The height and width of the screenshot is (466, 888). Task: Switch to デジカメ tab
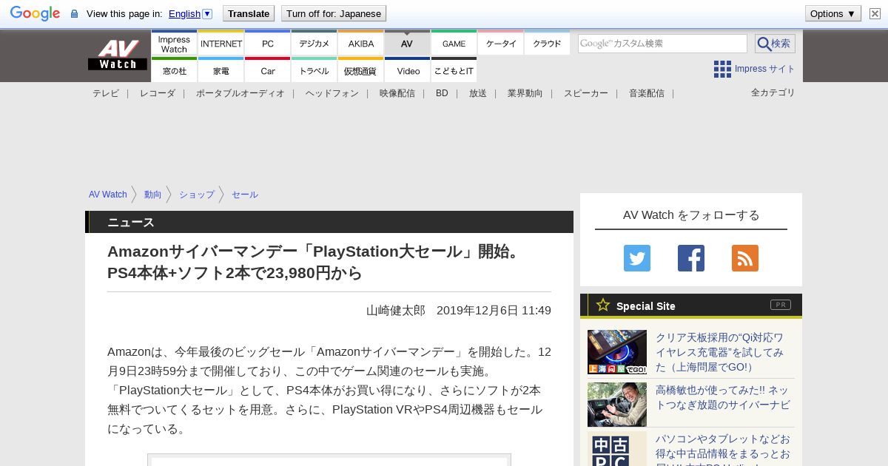coord(314,44)
